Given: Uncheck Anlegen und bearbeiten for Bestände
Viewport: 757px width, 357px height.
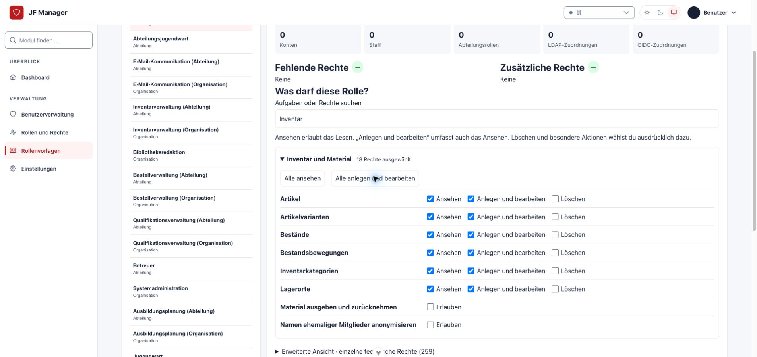Looking at the screenshot, I should coord(471,235).
